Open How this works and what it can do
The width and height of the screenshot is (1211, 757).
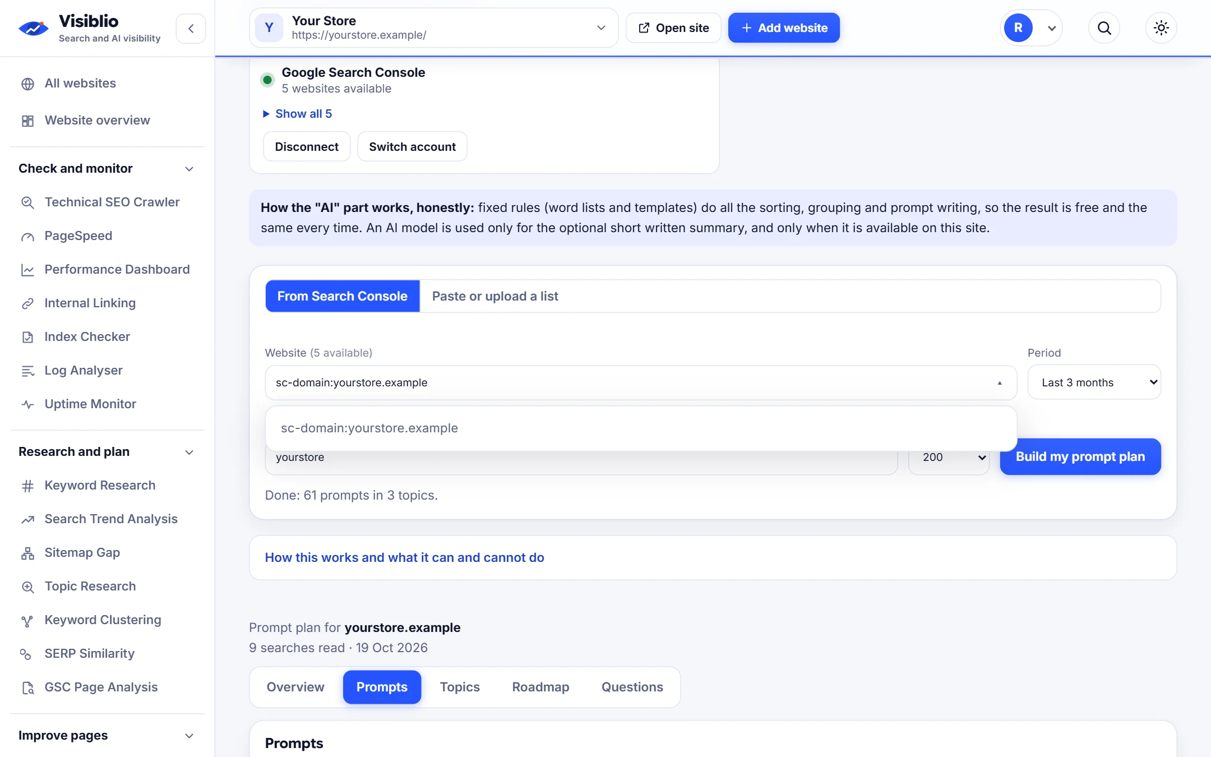click(x=404, y=558)
